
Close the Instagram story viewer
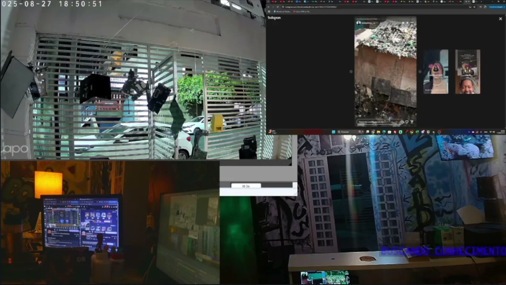[x=500, y=19]
